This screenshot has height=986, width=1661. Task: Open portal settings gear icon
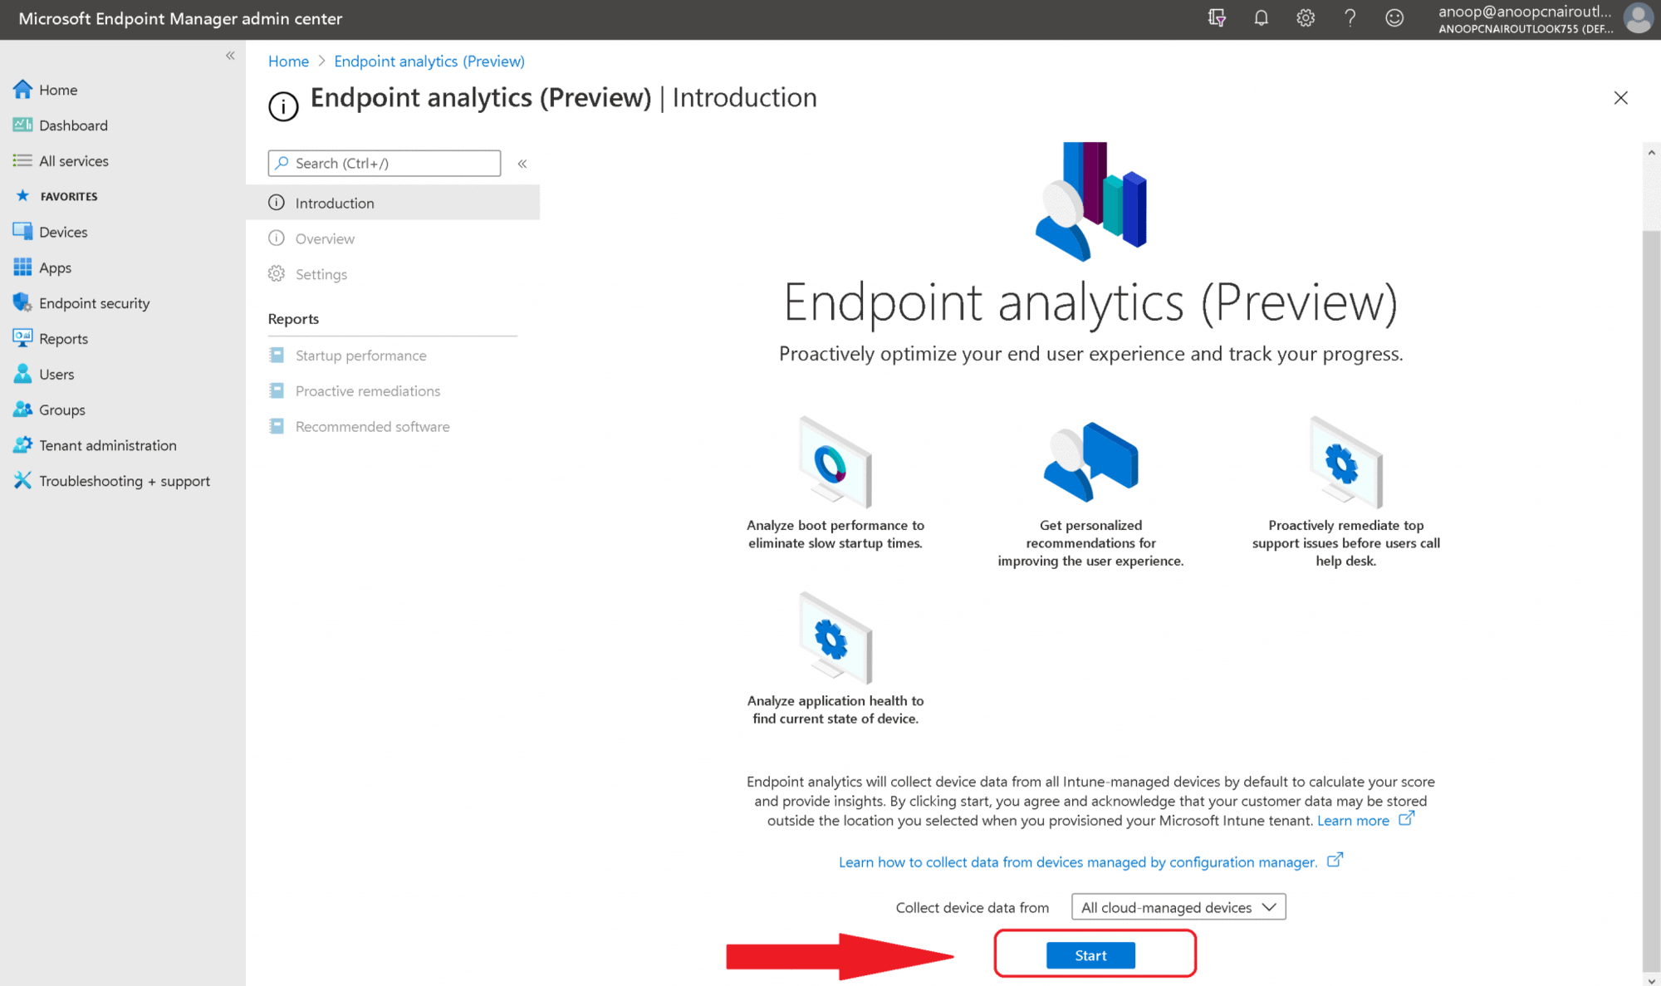click(x=1306, y=17)
